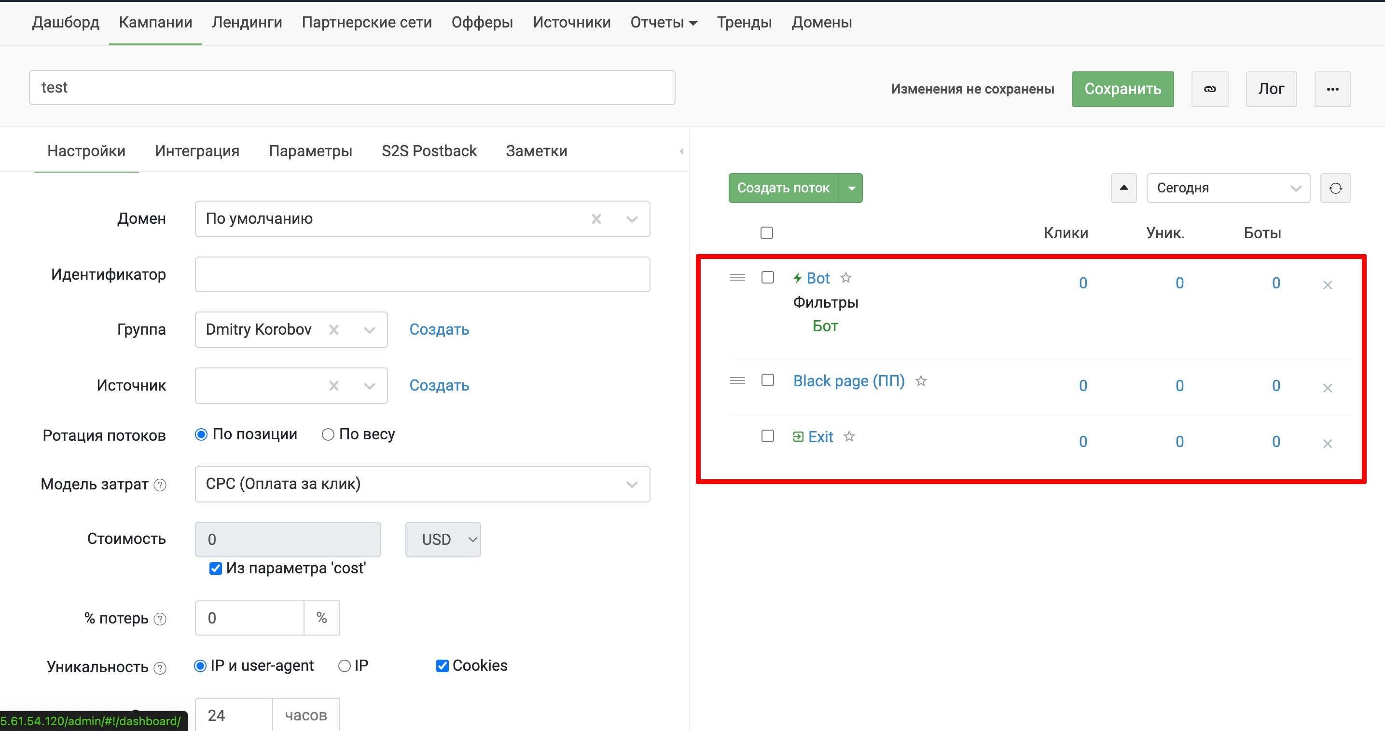1385x731 pixels.
Task: Open Партнерские сети navigation item
Action: point(367,23)
